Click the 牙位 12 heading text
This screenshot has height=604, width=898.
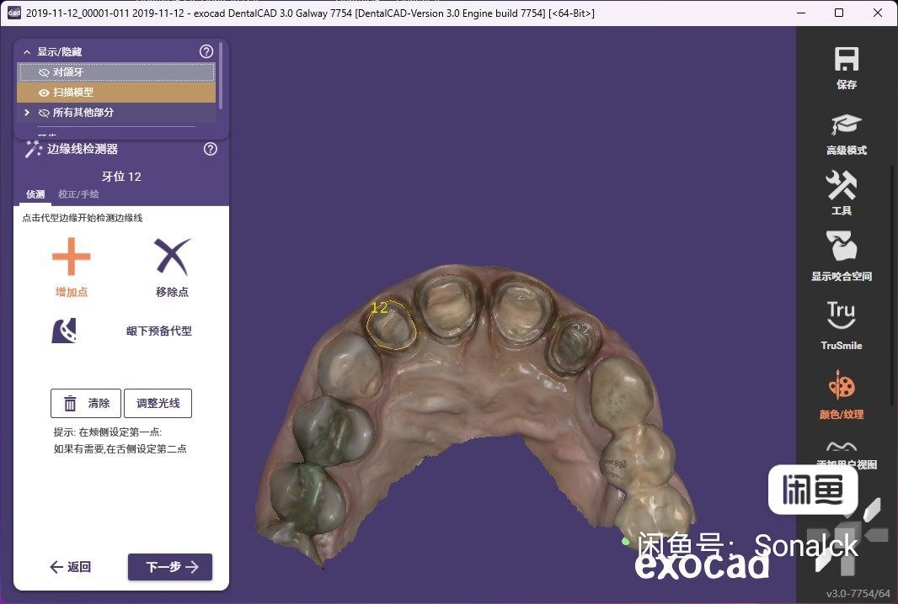tap(121, 176)
